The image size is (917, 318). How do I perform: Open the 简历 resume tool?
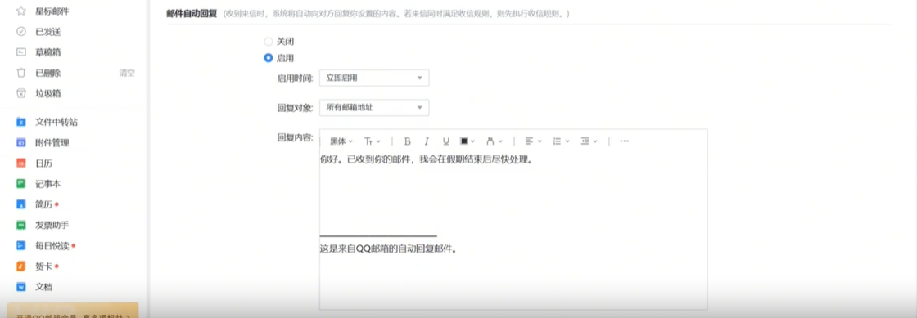coord(43,204)
